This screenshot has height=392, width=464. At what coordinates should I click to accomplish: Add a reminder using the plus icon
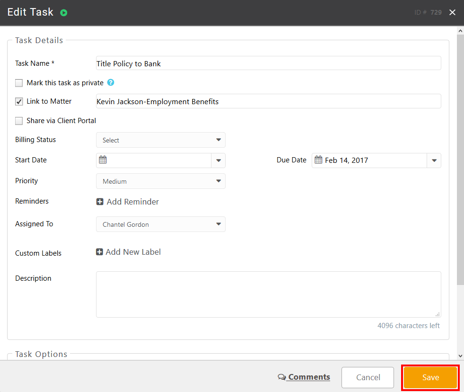point(99,201)
